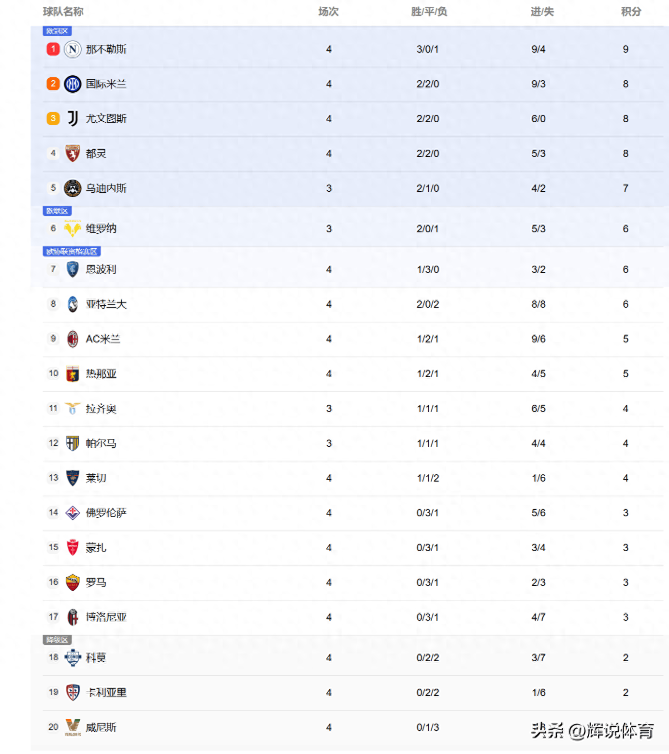Image resolution: width=669 pixels, height=754 pixels.
Task: Click the Parma club badge
Action: pos(73,443)
